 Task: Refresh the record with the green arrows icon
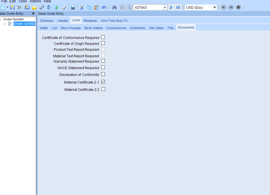click(x=57, y=7)
